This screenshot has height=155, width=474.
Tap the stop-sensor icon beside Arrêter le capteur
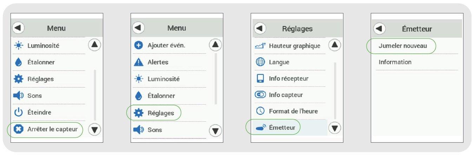point(18,129)
